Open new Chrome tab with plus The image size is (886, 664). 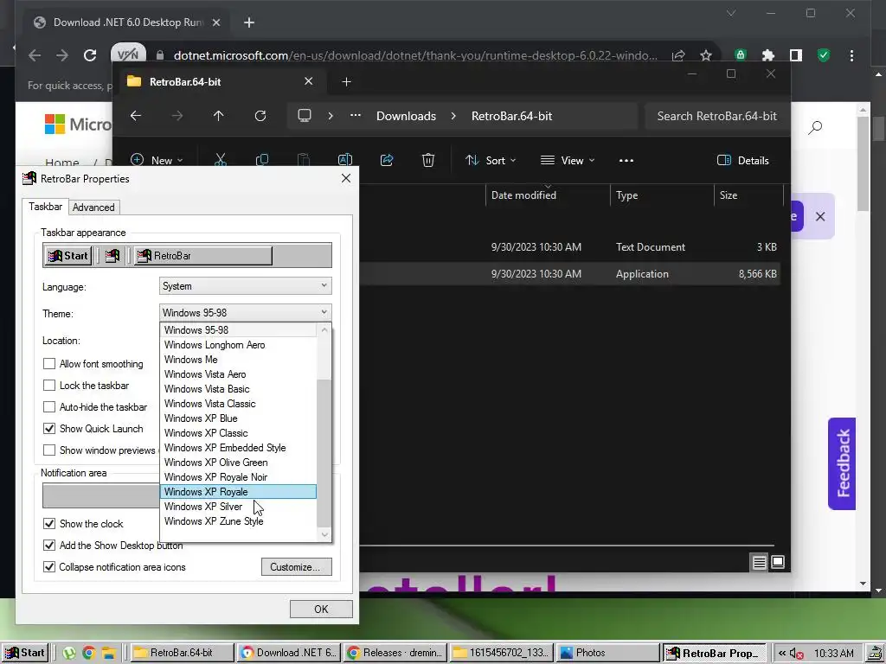pos(249,22)
